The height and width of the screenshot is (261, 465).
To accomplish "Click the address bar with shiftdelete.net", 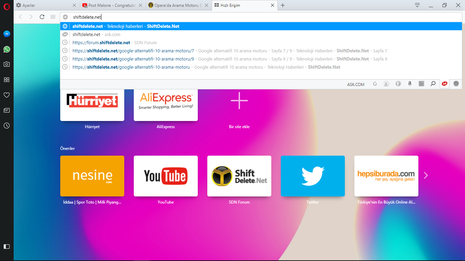I will [x=261, y=17].
